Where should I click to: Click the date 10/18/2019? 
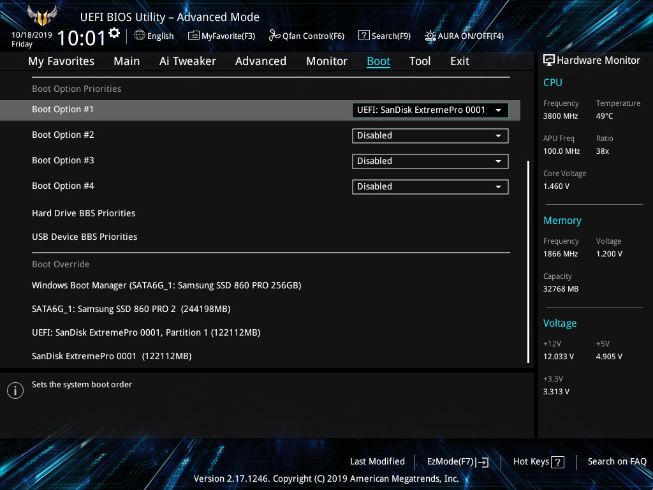(32, 35)
